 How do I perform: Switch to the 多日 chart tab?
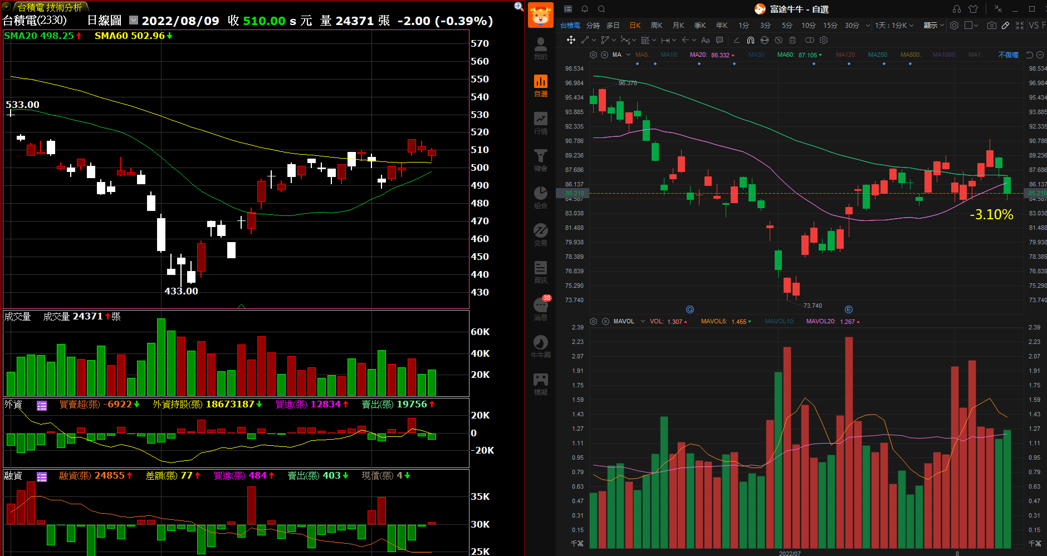point(613,25)
